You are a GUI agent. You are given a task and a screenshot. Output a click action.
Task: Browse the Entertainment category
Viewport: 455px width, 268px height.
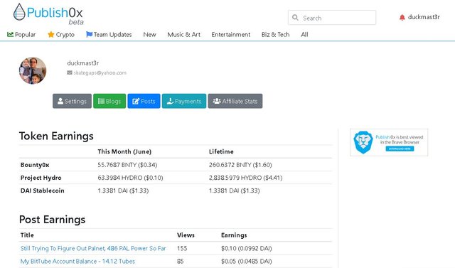coord(230,35)
